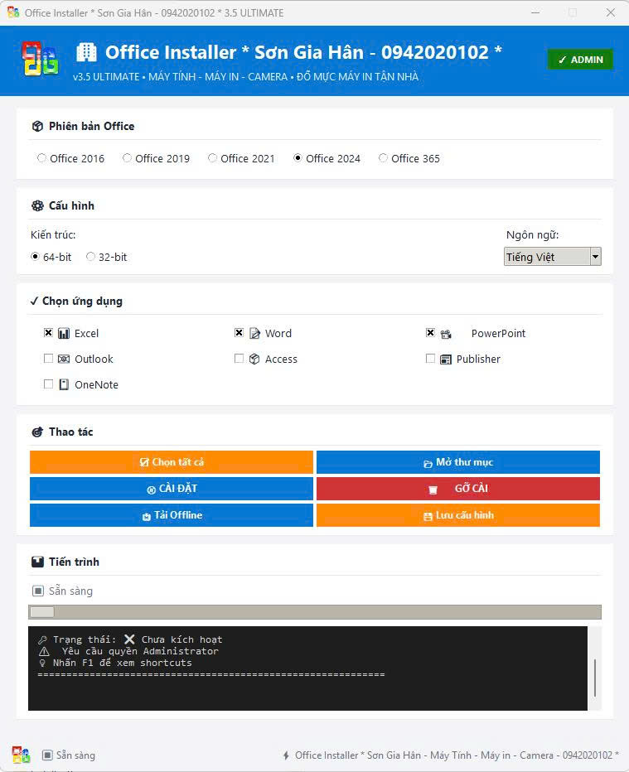Image resolution: width=629 pixels, height=772 pixels.
Task: Click the Access cube icon
Action: point(254,359)
